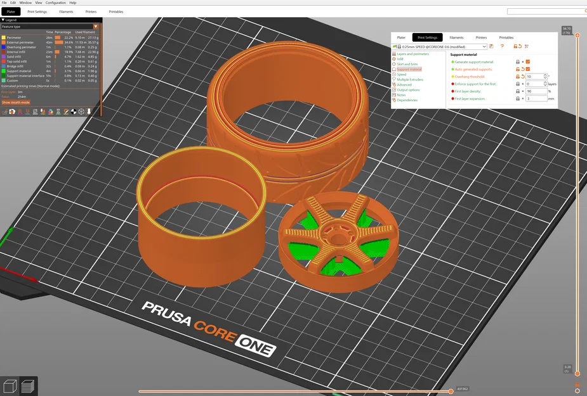The image size is (587, 396).
Task: Select Speed settings page
Action: (x=401, y=74)
